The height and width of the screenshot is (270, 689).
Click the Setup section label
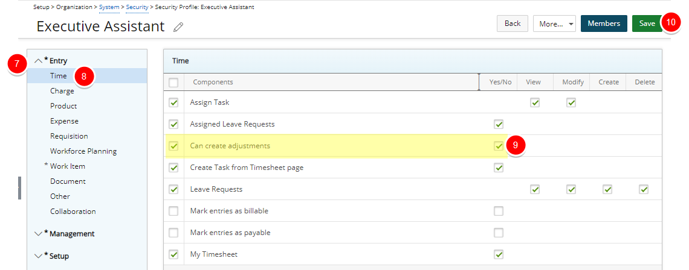pyautogui.click(x=59, y=256)
